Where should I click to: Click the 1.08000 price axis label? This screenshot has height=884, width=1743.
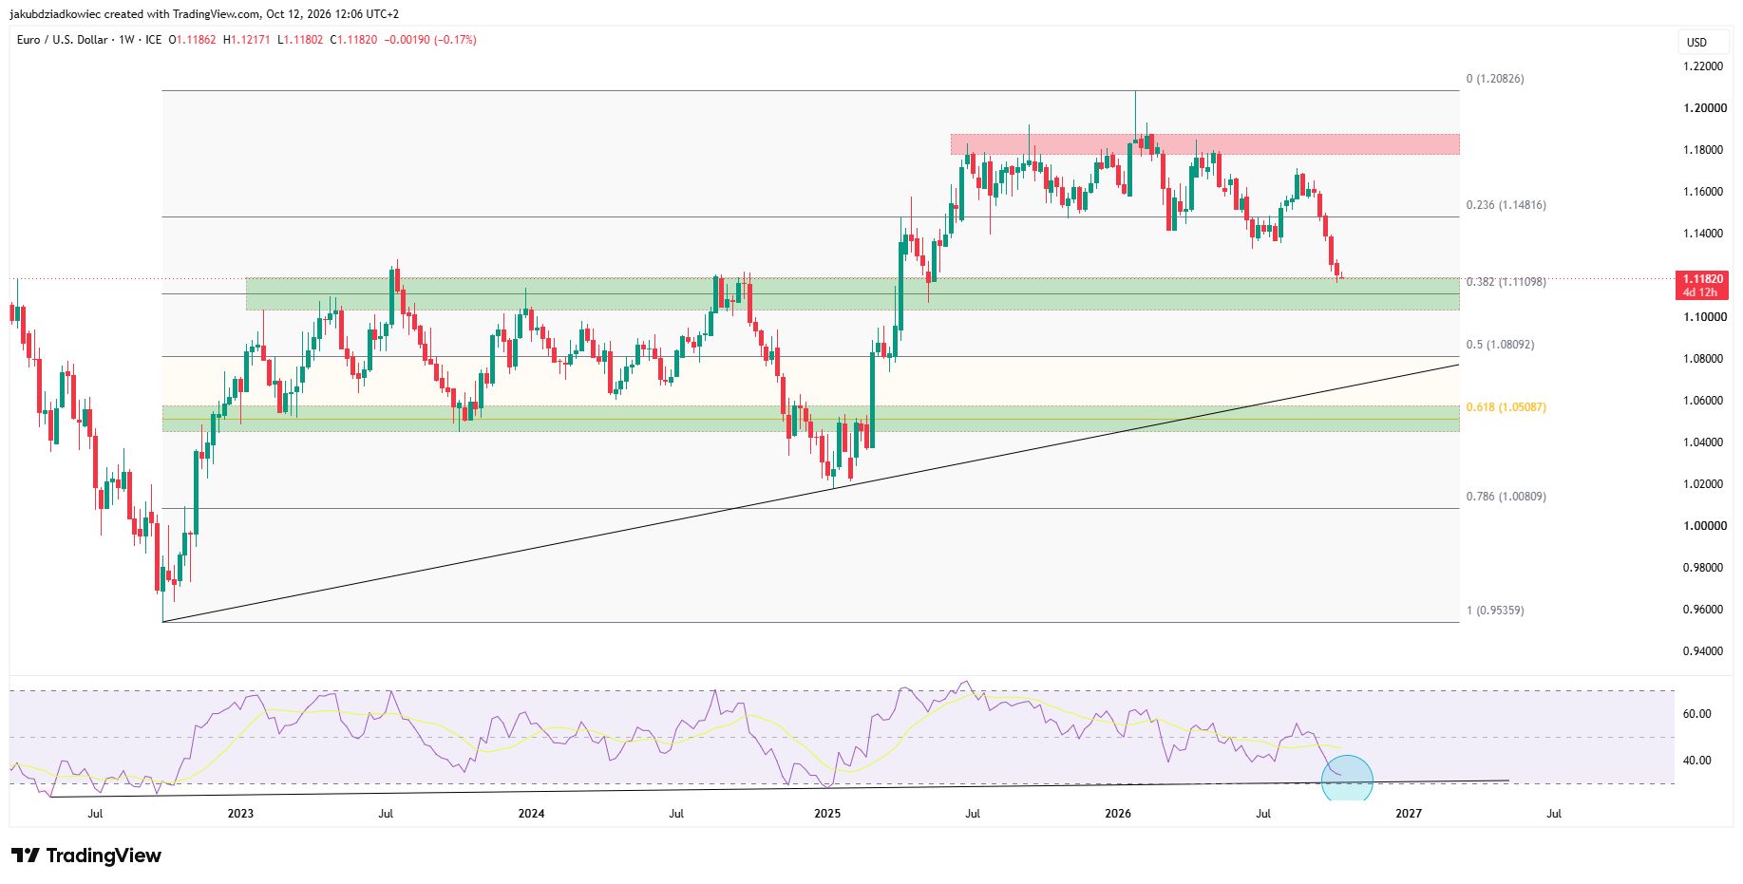click(1704, 359)
